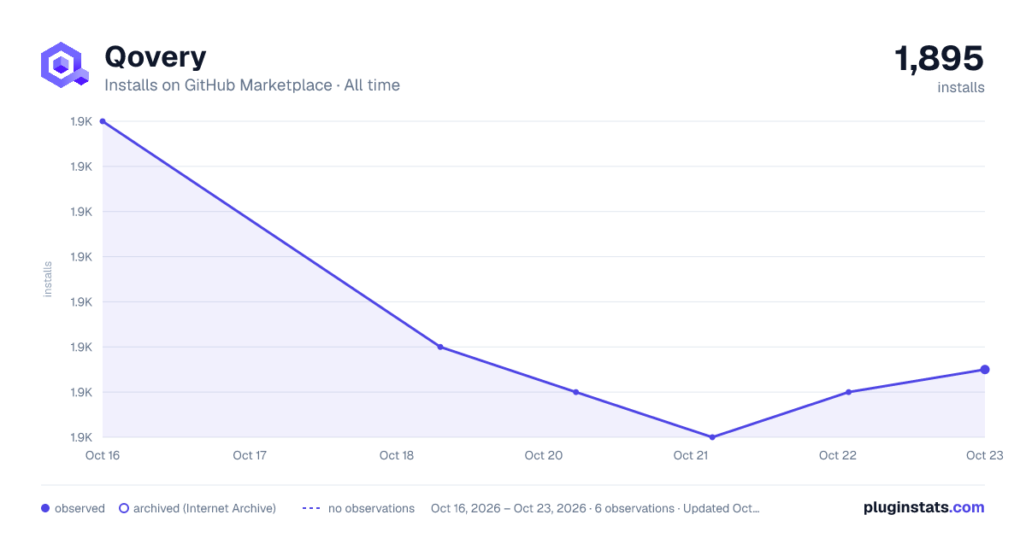Click the Oct 18 x-axis label
The width and height of the screenshot is (1026, 538).
[x=397, y=455]
